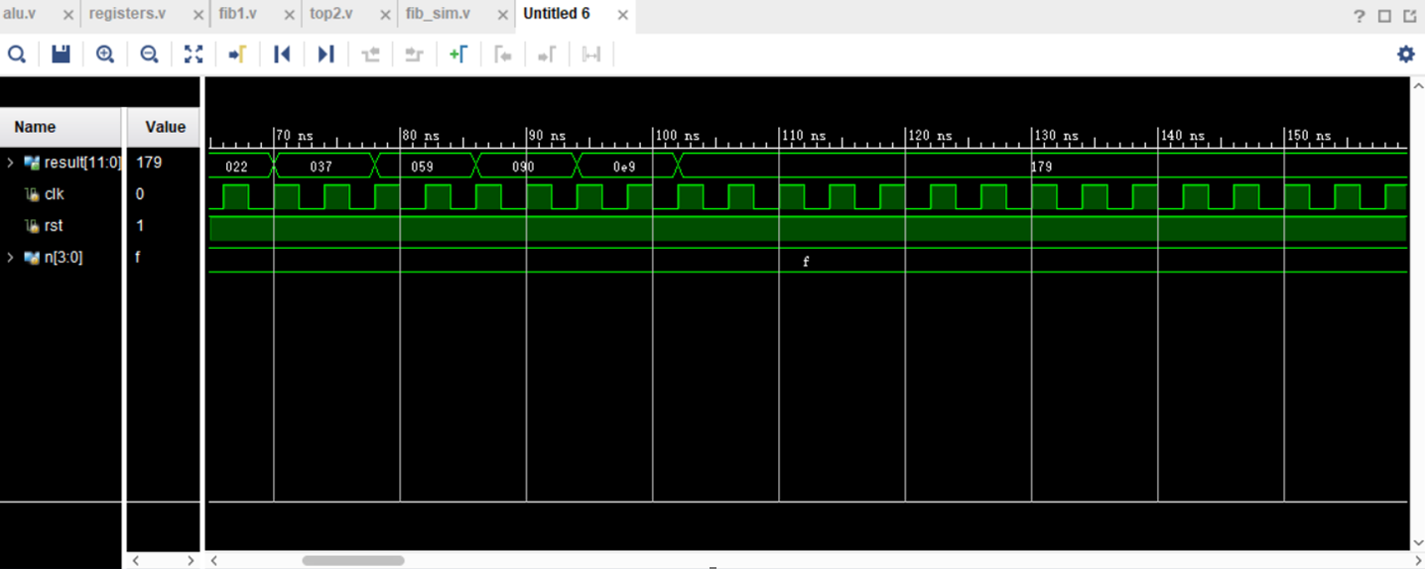Viewport: 1425px width, 569px height.
Task: Switch to fib_sim.v tab
Action: [438, 14]
